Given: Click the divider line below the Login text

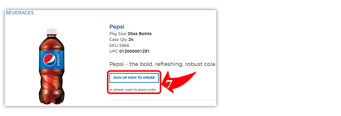Looking at the screenshot, I should [x=163, y=100].
